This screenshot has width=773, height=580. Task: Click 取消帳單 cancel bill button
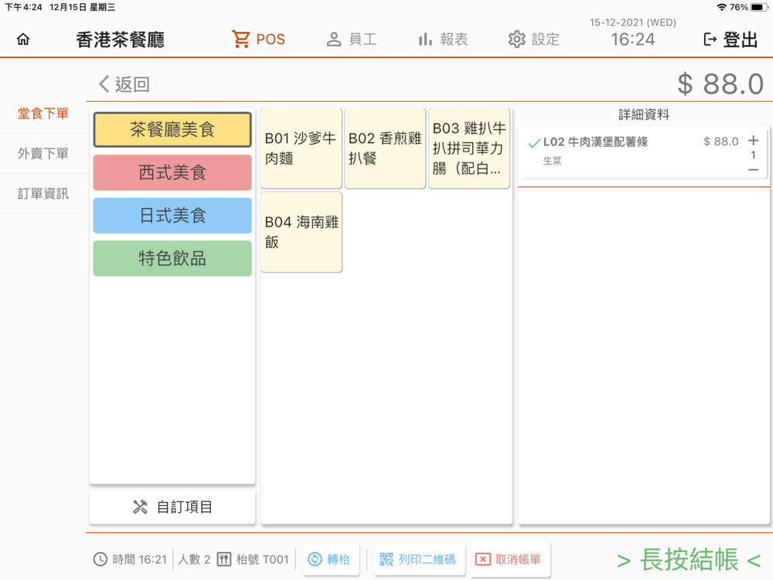[x=510, y=559]
